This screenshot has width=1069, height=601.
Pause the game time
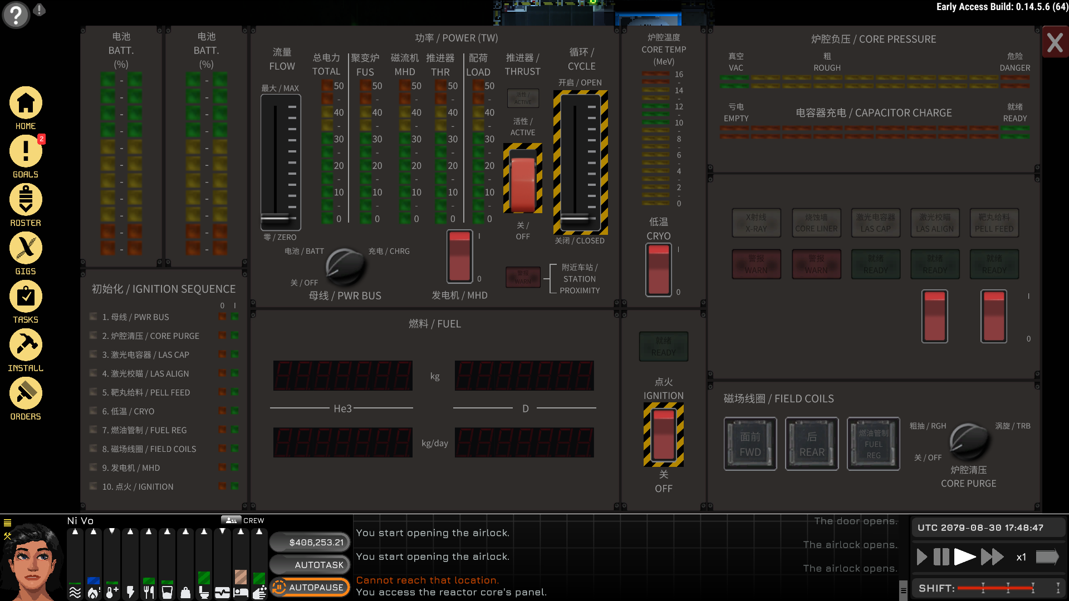tap(941, 556)
